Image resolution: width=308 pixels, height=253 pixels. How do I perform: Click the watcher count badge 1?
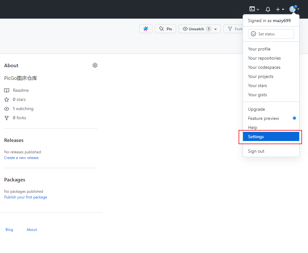[209, 29]
